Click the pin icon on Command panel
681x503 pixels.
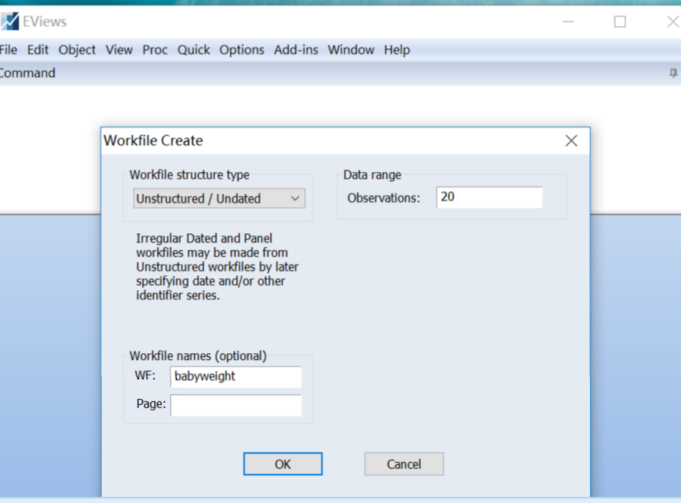point(673,73)
